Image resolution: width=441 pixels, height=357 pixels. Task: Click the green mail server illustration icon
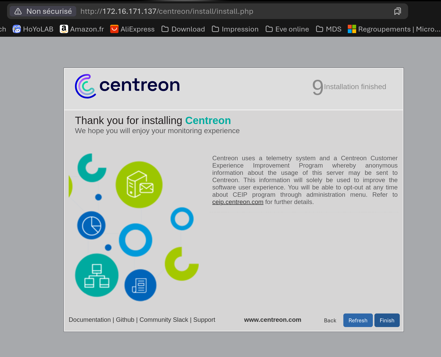coord(139,185)
